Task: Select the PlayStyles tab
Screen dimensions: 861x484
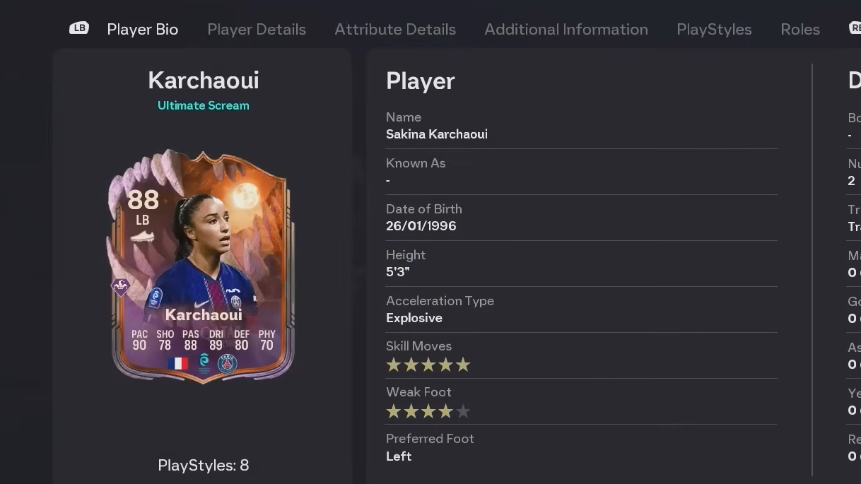Action: [714, 29]
